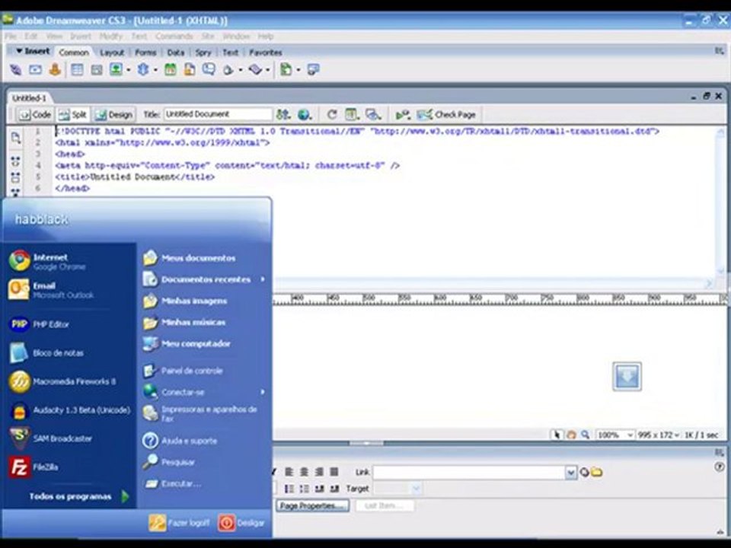Refresh Design View icon
This screenshot has width=731, height=548.
click(x=331, y=114)
